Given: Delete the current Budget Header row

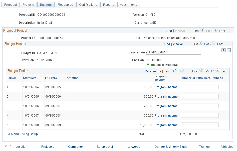Looking at the screenshot, I should click(229, 50).
